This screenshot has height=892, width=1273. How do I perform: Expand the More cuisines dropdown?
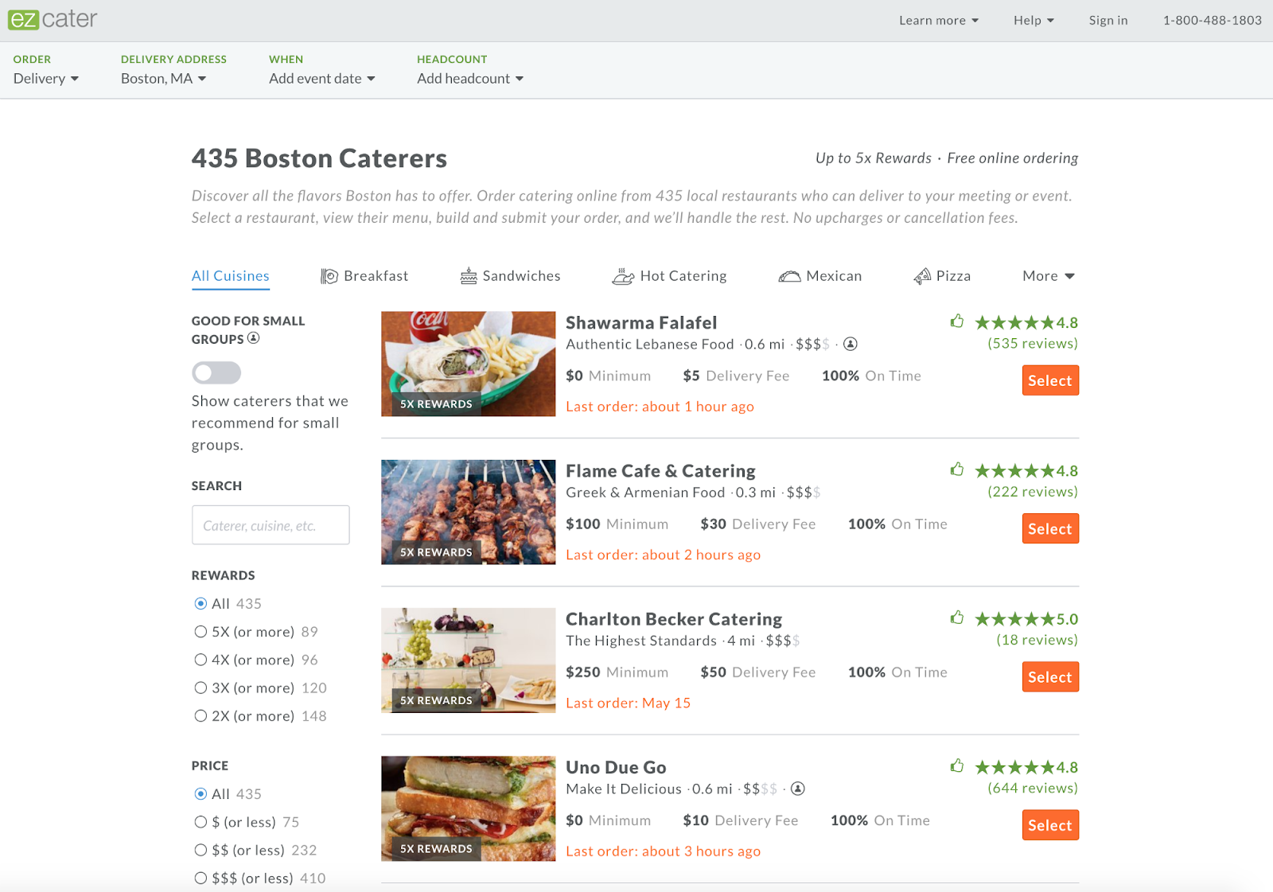[1049, 276]
